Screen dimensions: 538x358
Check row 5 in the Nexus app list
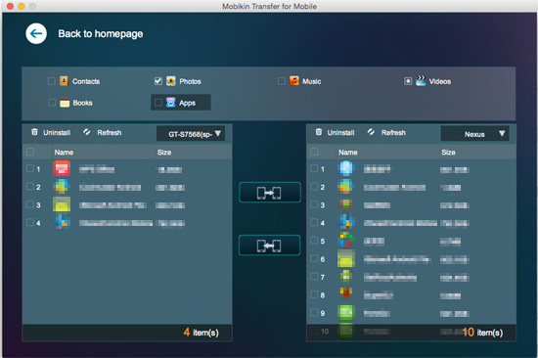(314, 241)
